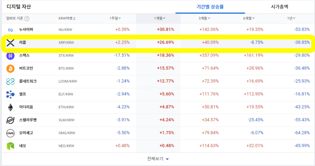
Task: Click the -5.50% one-week value for 오미세고
Action: (123, 133)
